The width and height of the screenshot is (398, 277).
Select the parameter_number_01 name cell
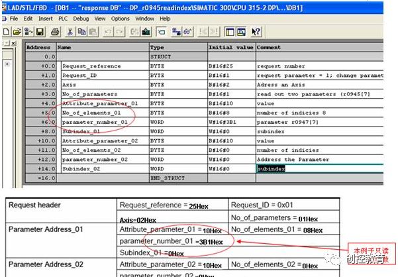pos(105,122)
